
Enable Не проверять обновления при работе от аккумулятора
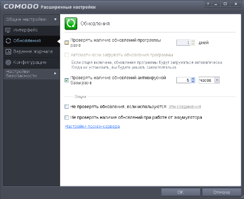pos(67,117)
